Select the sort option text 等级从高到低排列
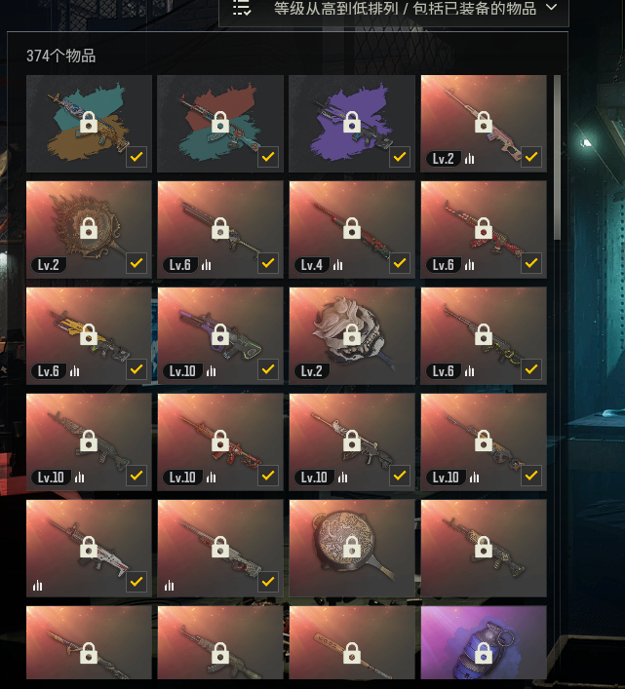 point(336,9)
